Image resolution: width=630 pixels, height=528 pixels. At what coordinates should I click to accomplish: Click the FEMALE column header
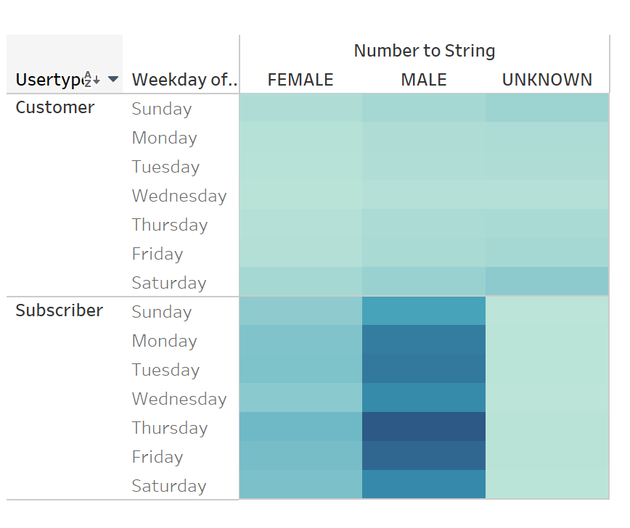[x=300, y=80]
